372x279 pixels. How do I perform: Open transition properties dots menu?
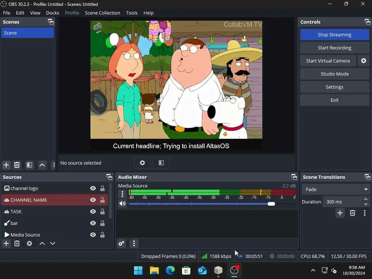coord(365,213)
